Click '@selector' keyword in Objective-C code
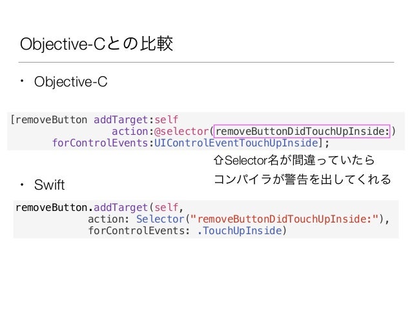 point(181,131)
